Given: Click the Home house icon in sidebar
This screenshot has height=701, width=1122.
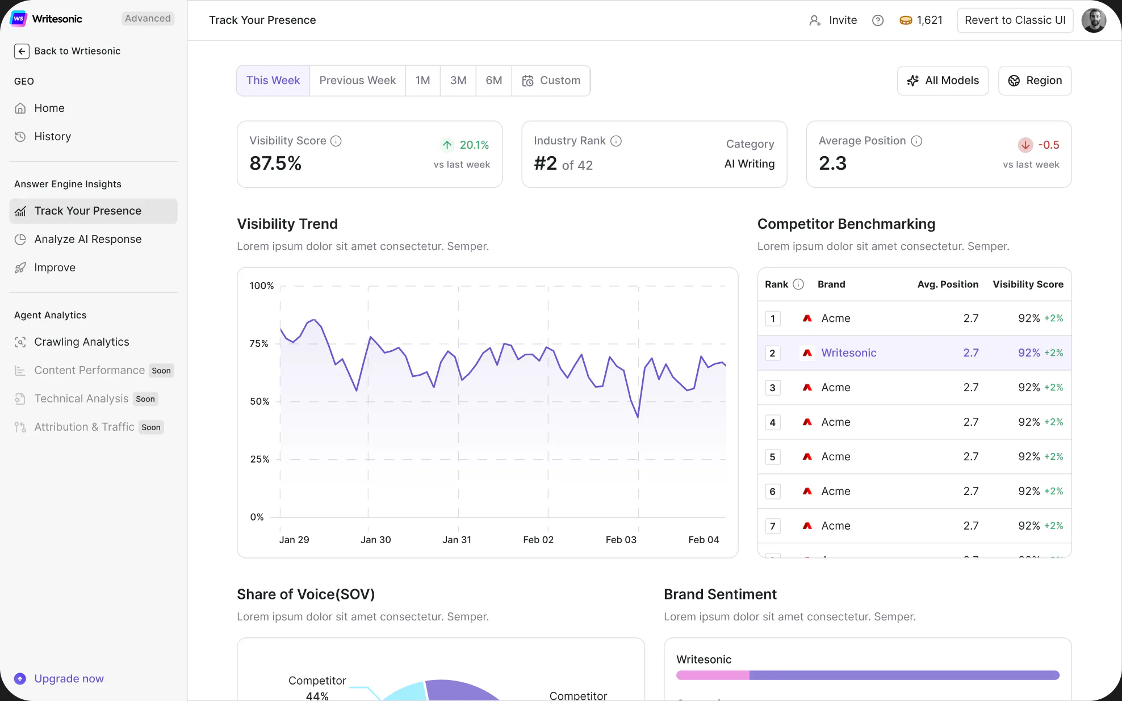Looking at the screenshot, I should [20, 108].
